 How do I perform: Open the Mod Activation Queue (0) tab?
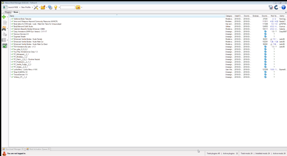[x=38, y=149]
